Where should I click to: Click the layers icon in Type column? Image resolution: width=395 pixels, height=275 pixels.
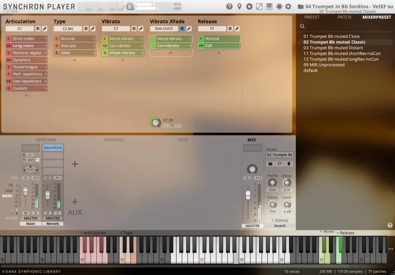pyautogui.click(x=86, y=29)
